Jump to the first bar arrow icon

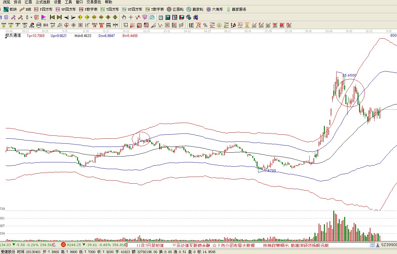point(52,17)
